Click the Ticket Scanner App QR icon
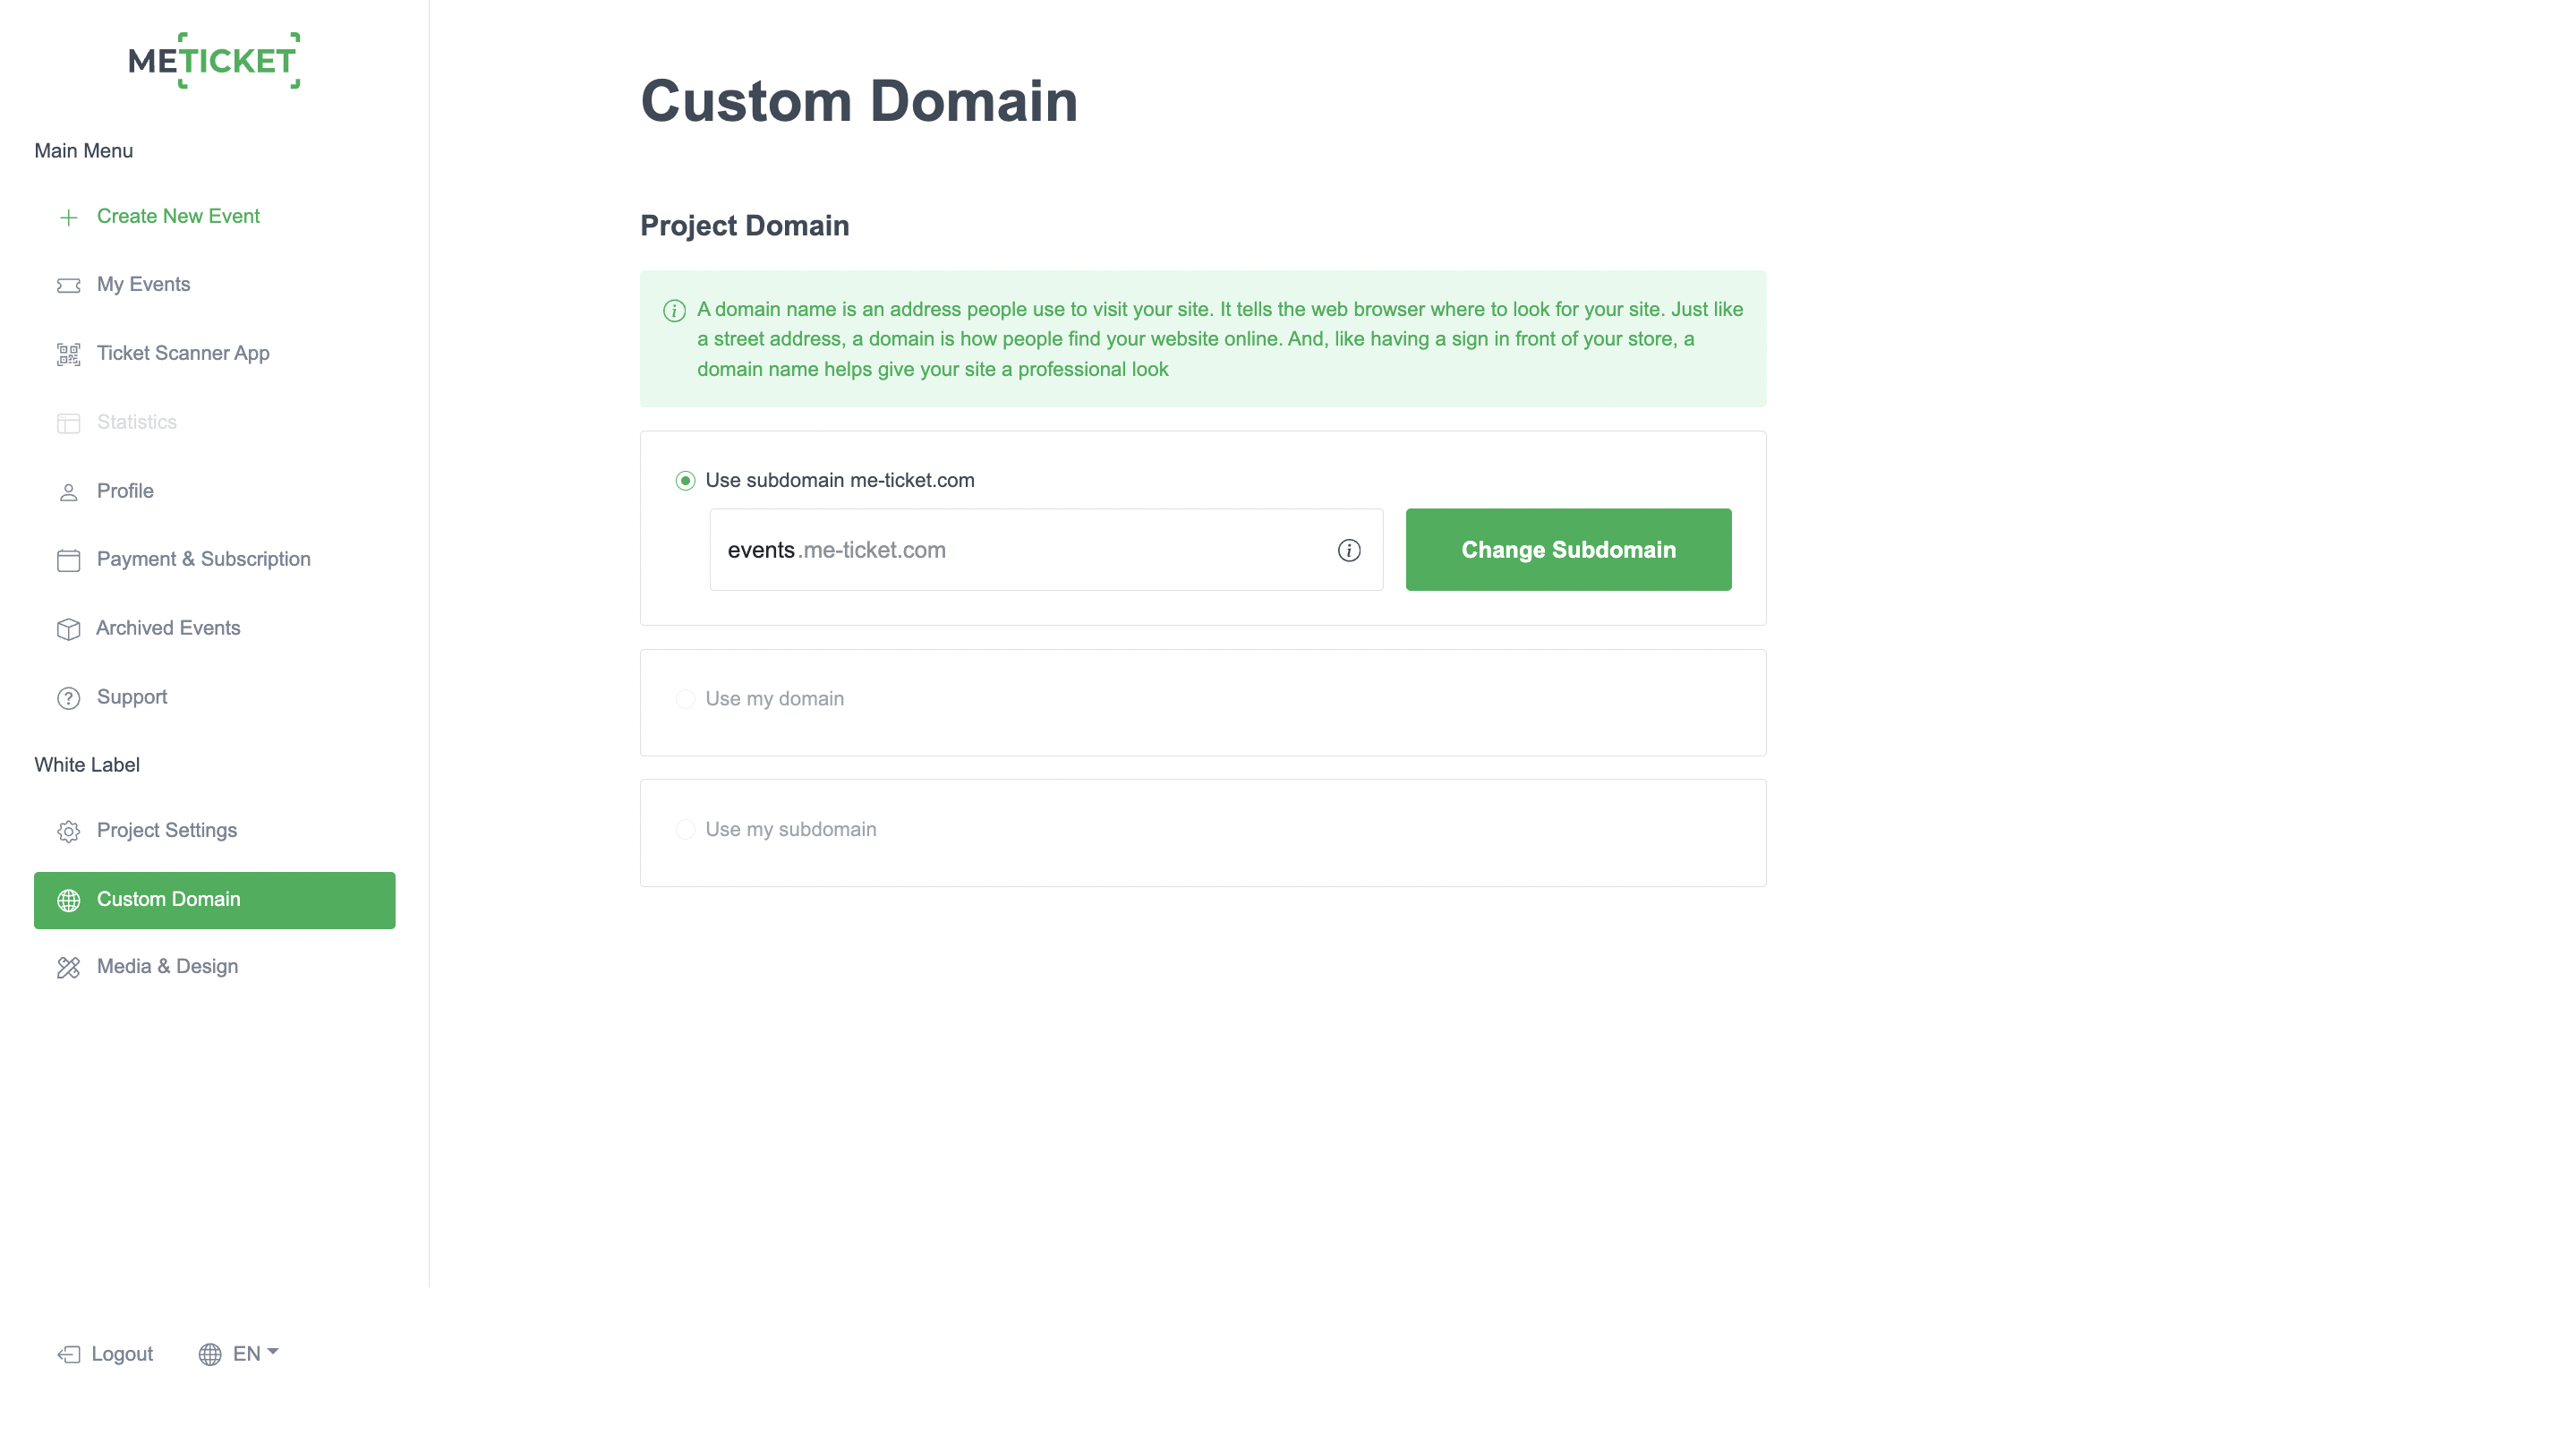This screenshot has width=2576, height=1452. (x=68, y=354)
